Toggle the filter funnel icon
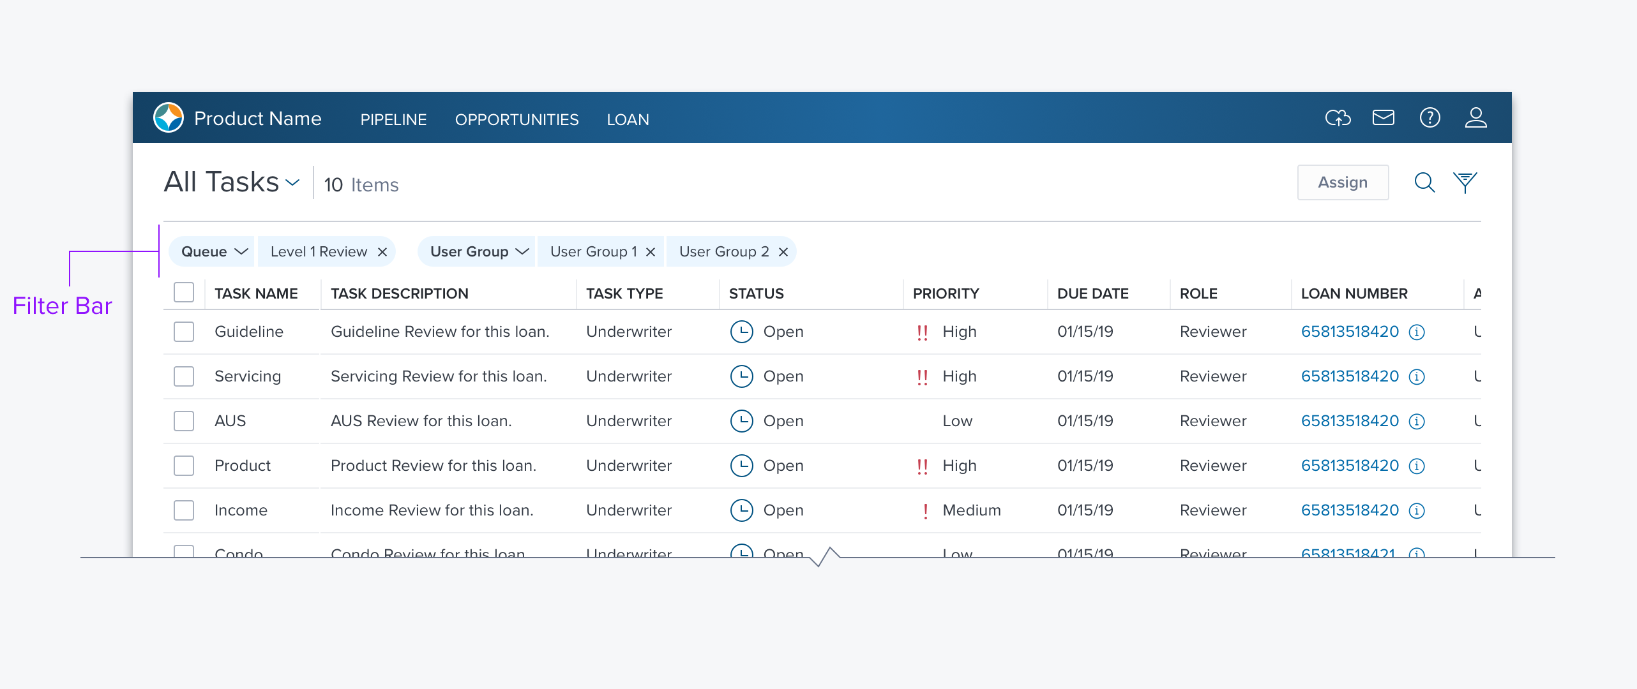The height and width of the screenshot is (689, 1637). (x=1465, y=182)
